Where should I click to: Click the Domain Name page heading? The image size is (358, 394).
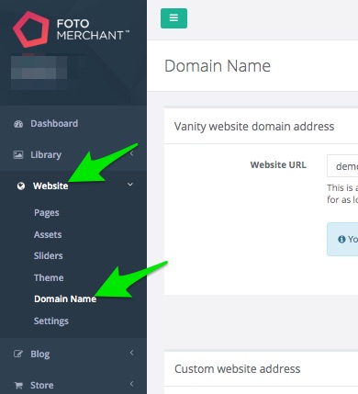coord(218,66)
